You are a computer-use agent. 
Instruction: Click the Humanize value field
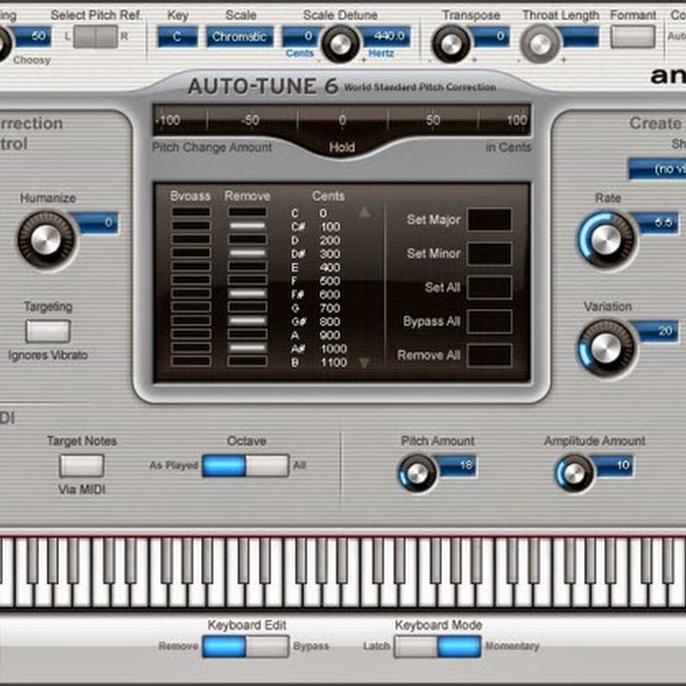click(97, 223)
